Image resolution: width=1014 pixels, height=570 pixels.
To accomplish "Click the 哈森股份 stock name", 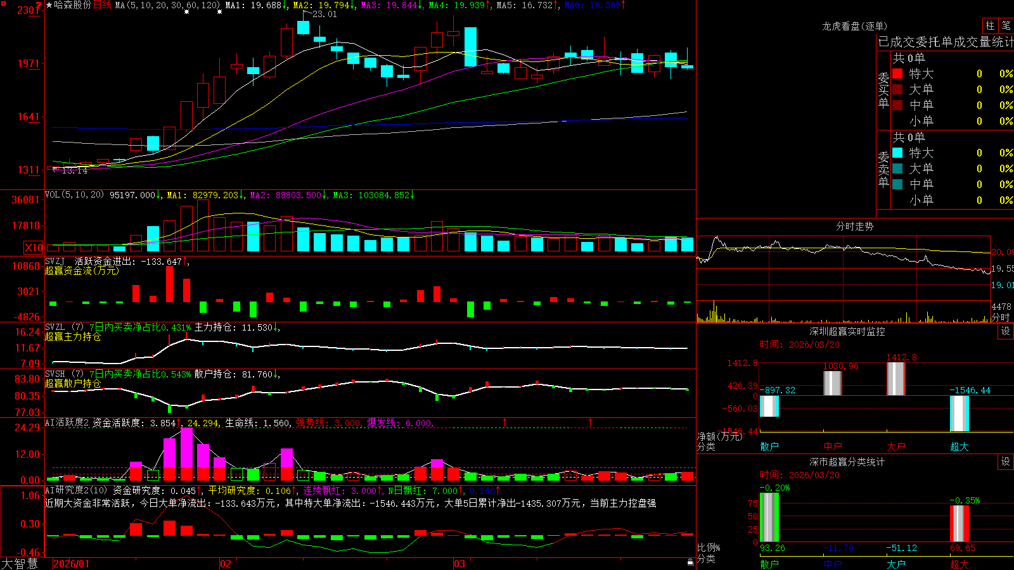I will (73, 5).
